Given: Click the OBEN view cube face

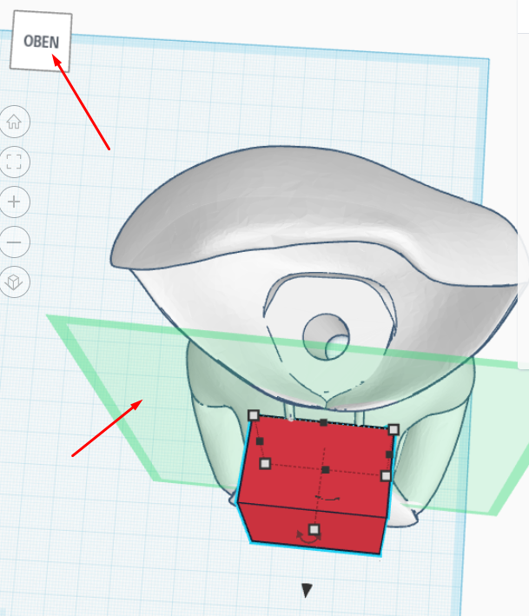Looking at the screenshot, I should (x=41, y=41).
